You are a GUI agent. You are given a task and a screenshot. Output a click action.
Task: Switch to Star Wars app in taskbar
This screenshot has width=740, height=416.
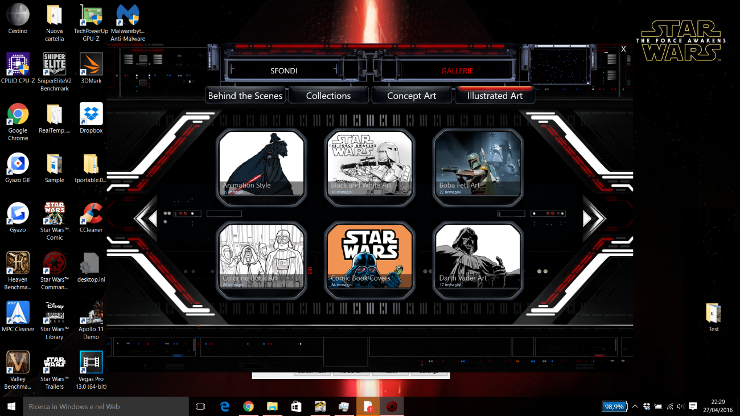point(392,406)
